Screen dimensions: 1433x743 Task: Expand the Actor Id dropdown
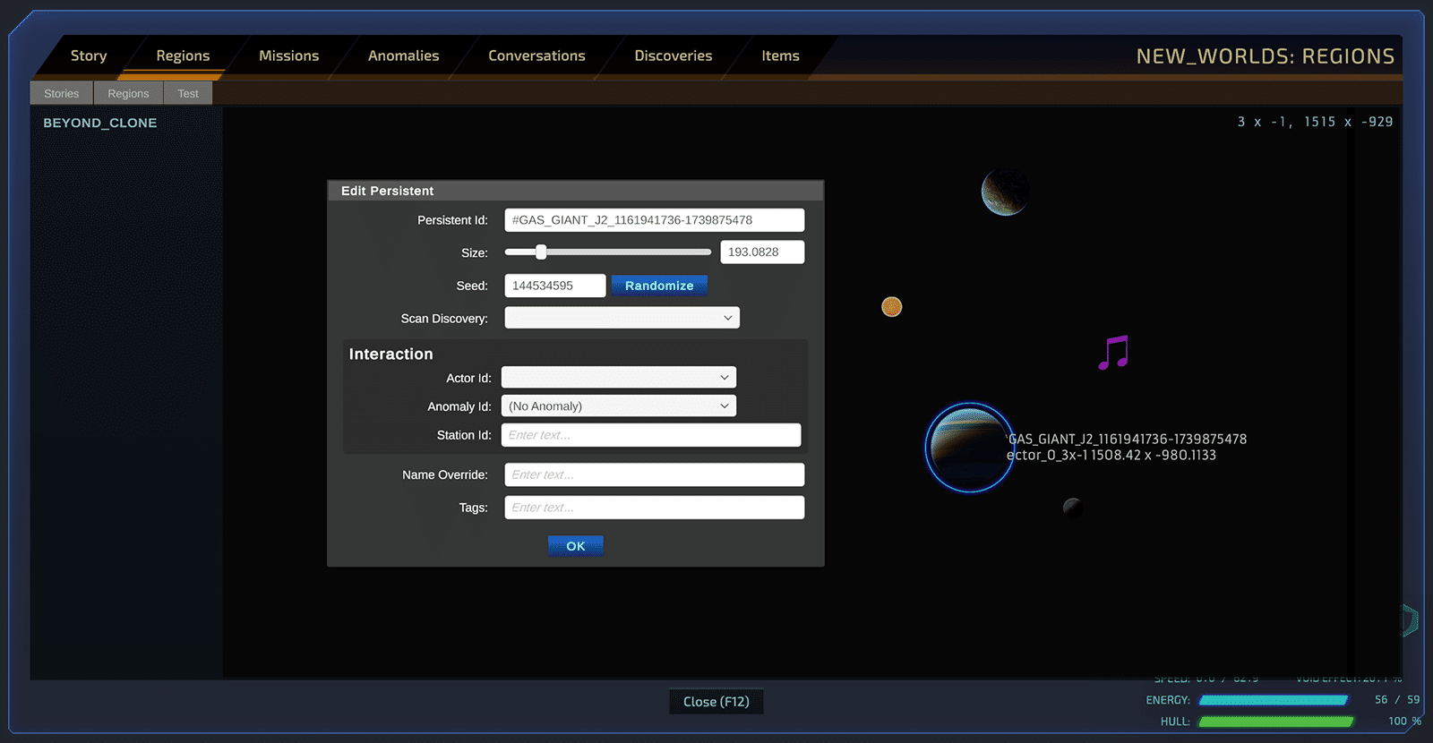coord(619,378)
